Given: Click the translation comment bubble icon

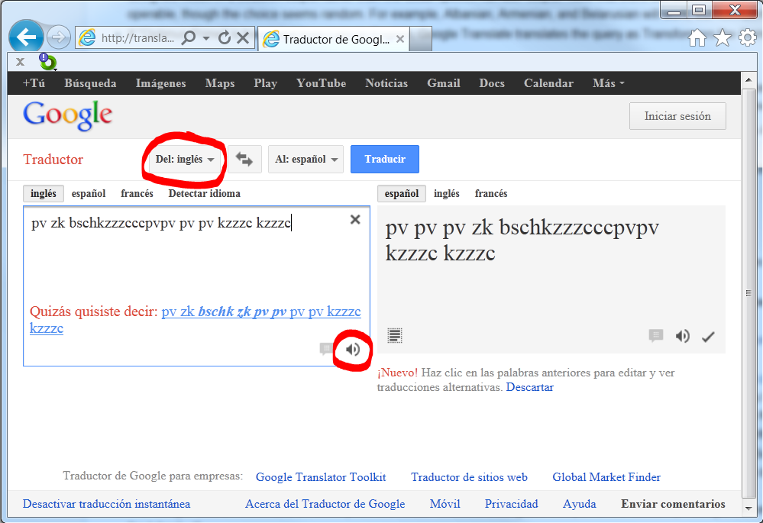Looking at the screenshot, I should point(656,336).
